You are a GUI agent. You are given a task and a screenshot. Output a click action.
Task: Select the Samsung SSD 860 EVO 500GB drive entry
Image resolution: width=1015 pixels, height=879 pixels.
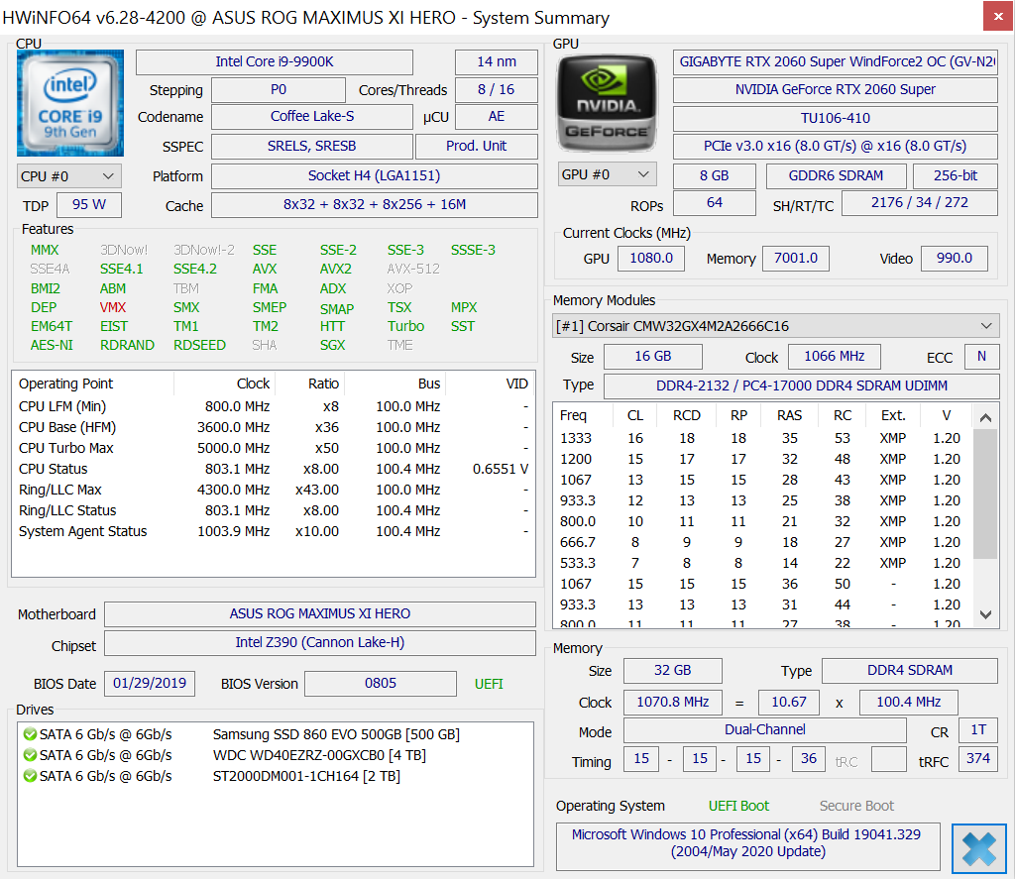[x=275, y=734]
